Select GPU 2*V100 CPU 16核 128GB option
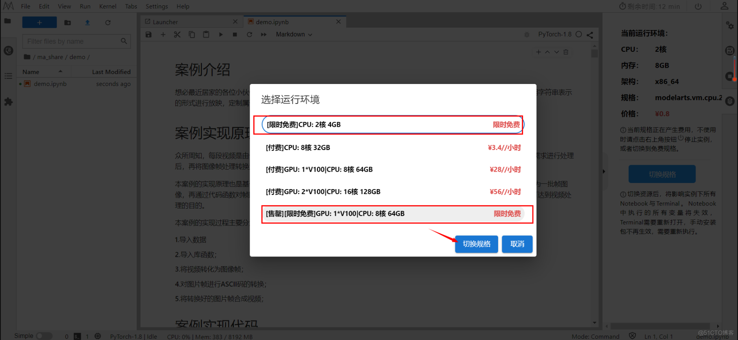Viewport: 738px width, 340px height. click(393, 192)
